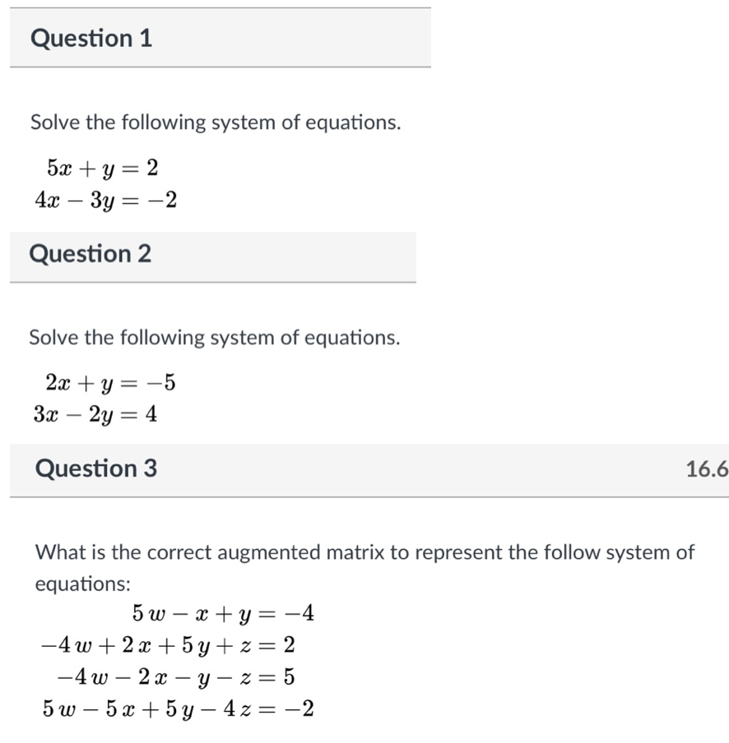Click the equation 5w − 5x + 5y − 4z = −2
729x743 pixels.
[x=179, y=708]
